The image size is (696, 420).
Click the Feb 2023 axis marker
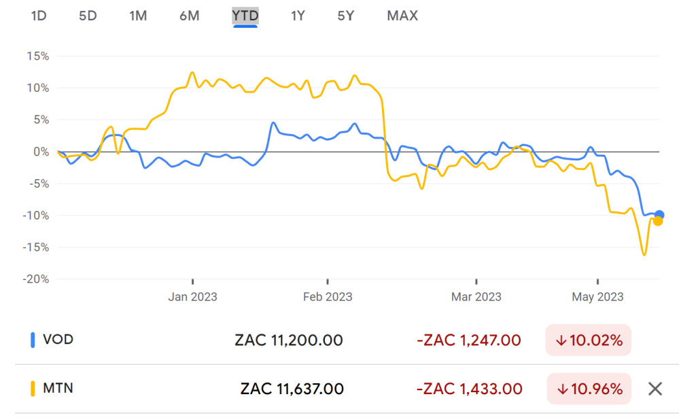tap(328, 296)
